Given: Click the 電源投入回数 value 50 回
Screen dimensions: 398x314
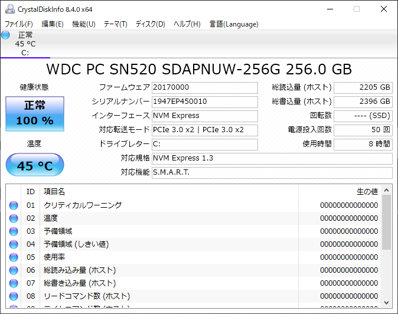Looking at the screenshot, I should [x=363, y=130].
